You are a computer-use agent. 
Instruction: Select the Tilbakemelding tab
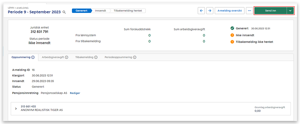[84, 57]
